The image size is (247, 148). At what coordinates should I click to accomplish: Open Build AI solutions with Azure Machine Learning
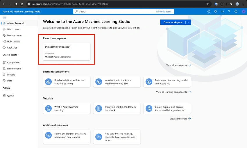[67, 82]
